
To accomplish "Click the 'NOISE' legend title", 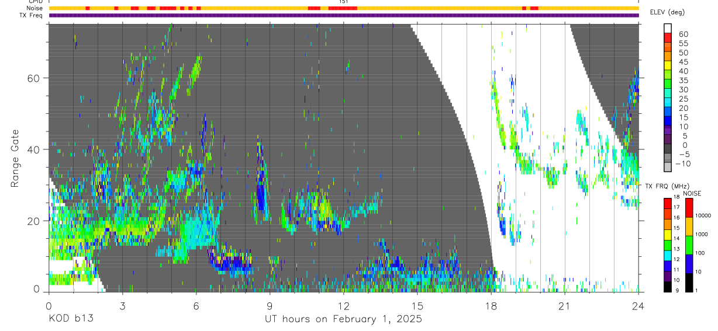I will [x=692, y=193].
